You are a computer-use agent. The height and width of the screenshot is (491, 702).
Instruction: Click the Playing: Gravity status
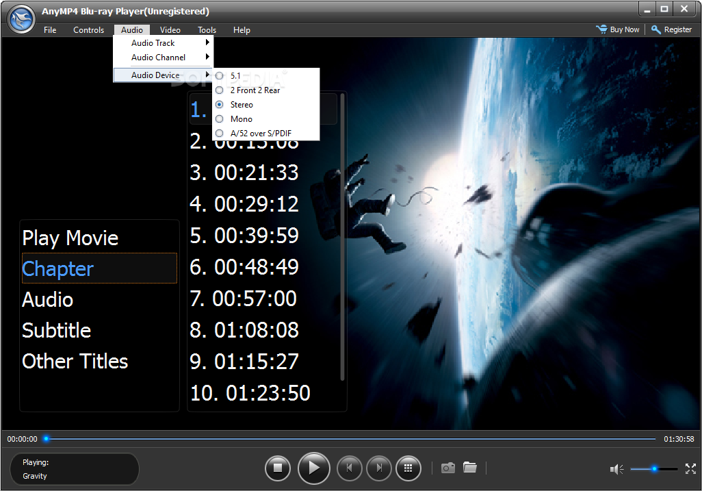(75, 469)
